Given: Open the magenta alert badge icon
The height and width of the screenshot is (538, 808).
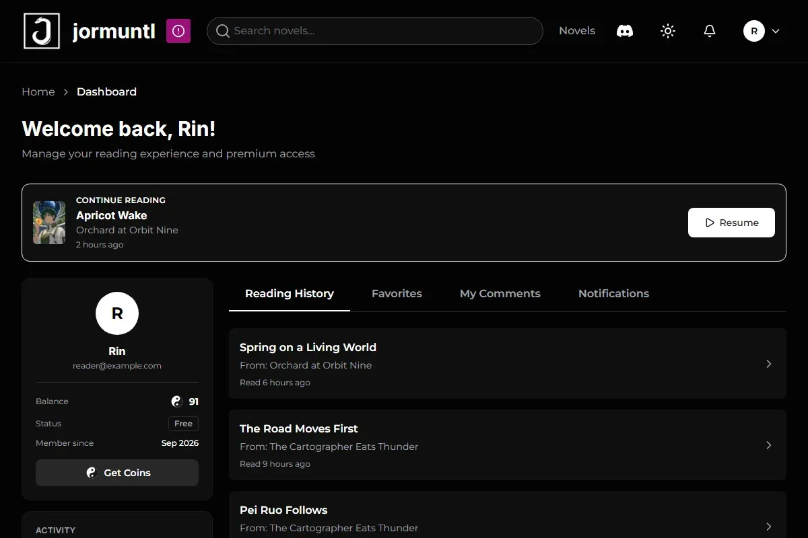Looking at the screenshot, I should (178, 31).
